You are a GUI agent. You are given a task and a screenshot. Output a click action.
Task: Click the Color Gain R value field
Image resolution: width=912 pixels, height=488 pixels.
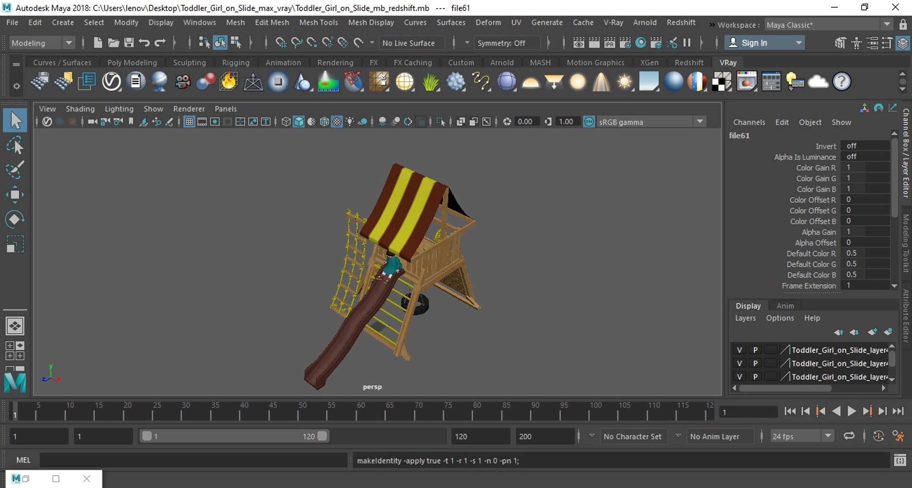click(864, 168)
